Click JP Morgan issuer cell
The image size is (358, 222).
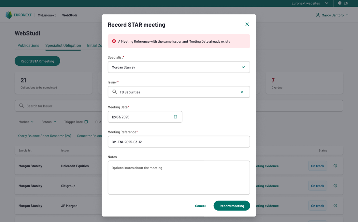coord(69,206)
